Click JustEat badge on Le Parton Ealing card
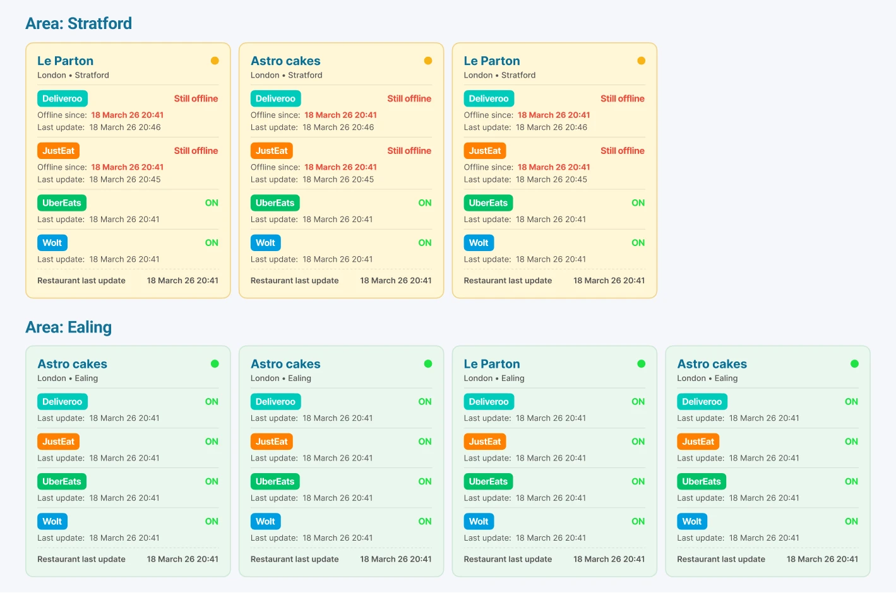896x593 pixels. [x=485, y=442]
